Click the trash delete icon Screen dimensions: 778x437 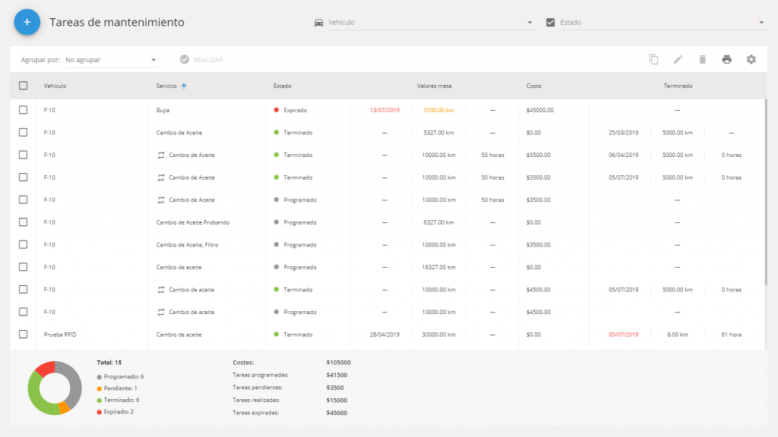click(702, 59)
